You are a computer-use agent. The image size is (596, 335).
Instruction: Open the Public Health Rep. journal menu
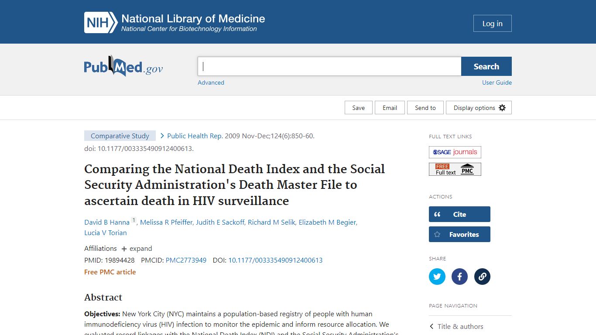tap(195, 136)
